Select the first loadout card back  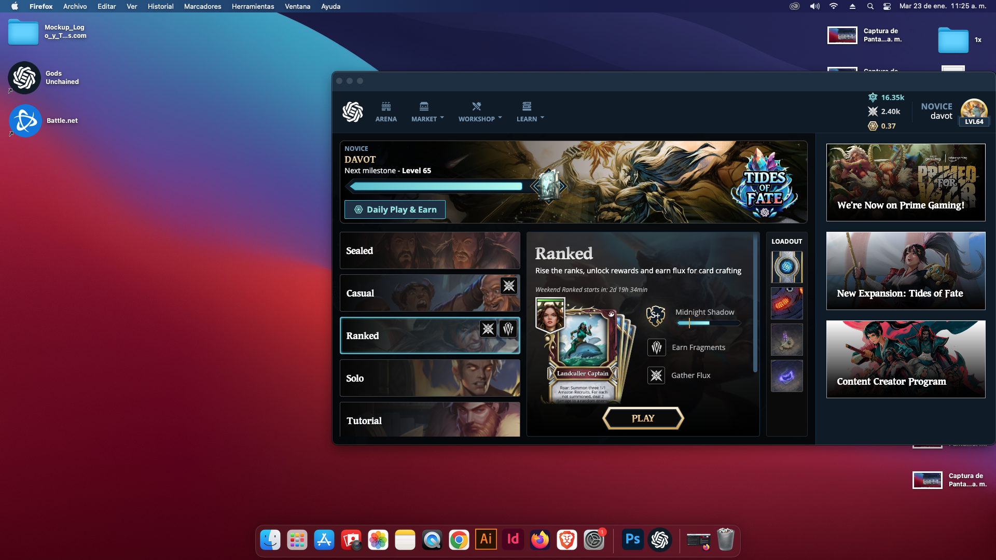click(786, 267)
